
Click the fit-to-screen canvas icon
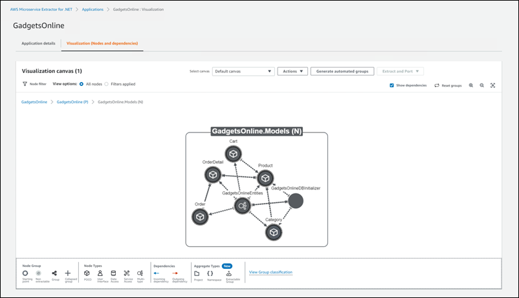point(493,85)
